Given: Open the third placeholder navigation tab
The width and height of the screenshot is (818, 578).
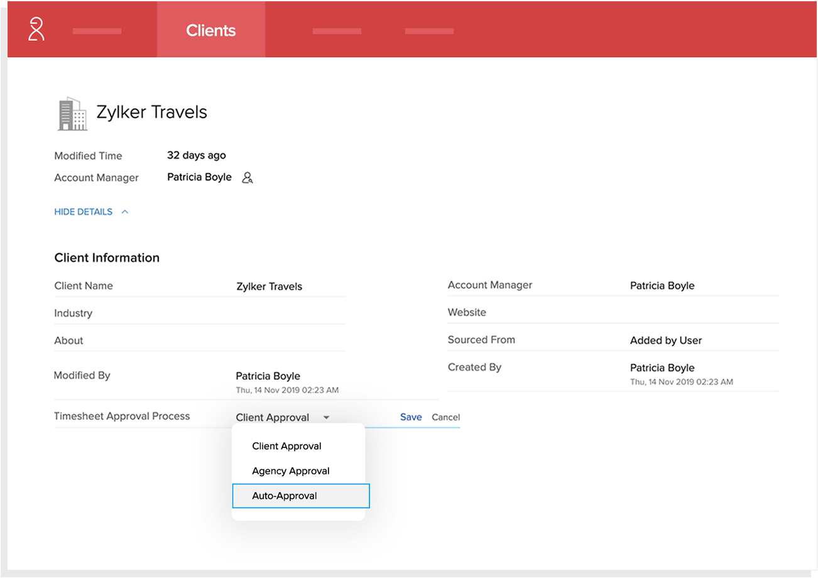Looking at the screenshot, I should pos(337,31).
